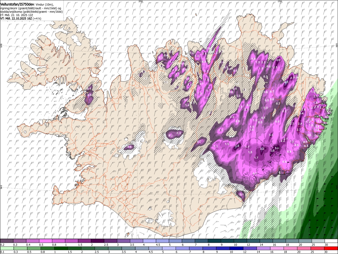Pick the lower legend swatch between 3 and 3.5
Viewport: 338px width, 254px height.
[115, 248]
